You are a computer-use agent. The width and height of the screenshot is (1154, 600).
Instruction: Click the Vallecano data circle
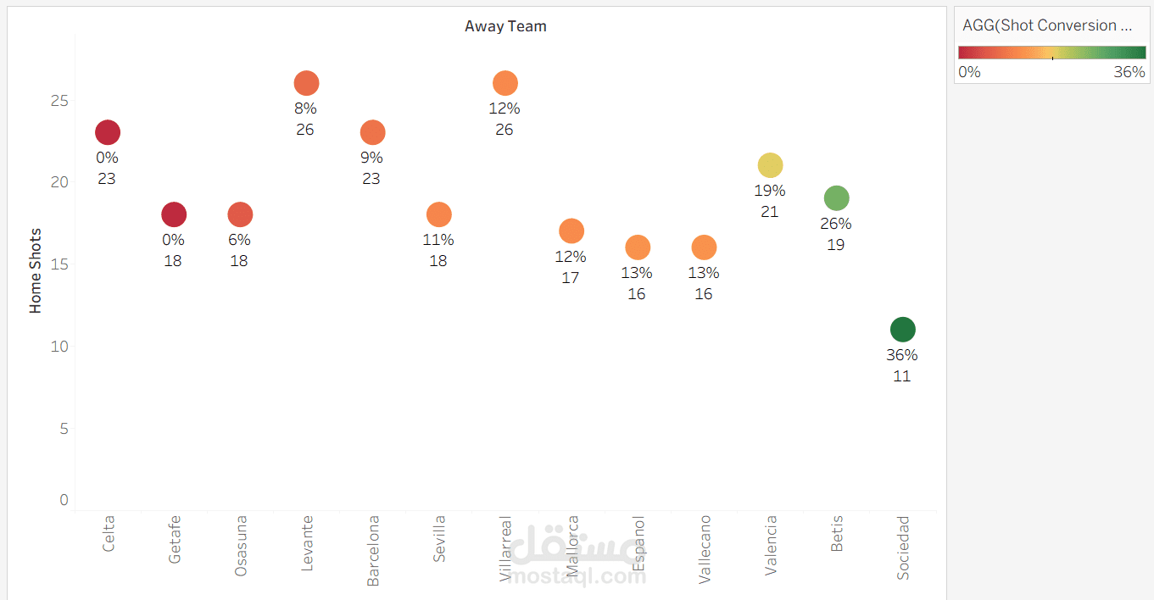click(704, 247)
